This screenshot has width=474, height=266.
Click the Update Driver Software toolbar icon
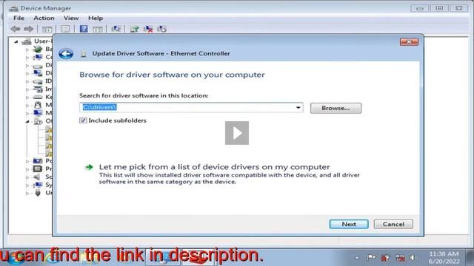(x=134, y=29)
